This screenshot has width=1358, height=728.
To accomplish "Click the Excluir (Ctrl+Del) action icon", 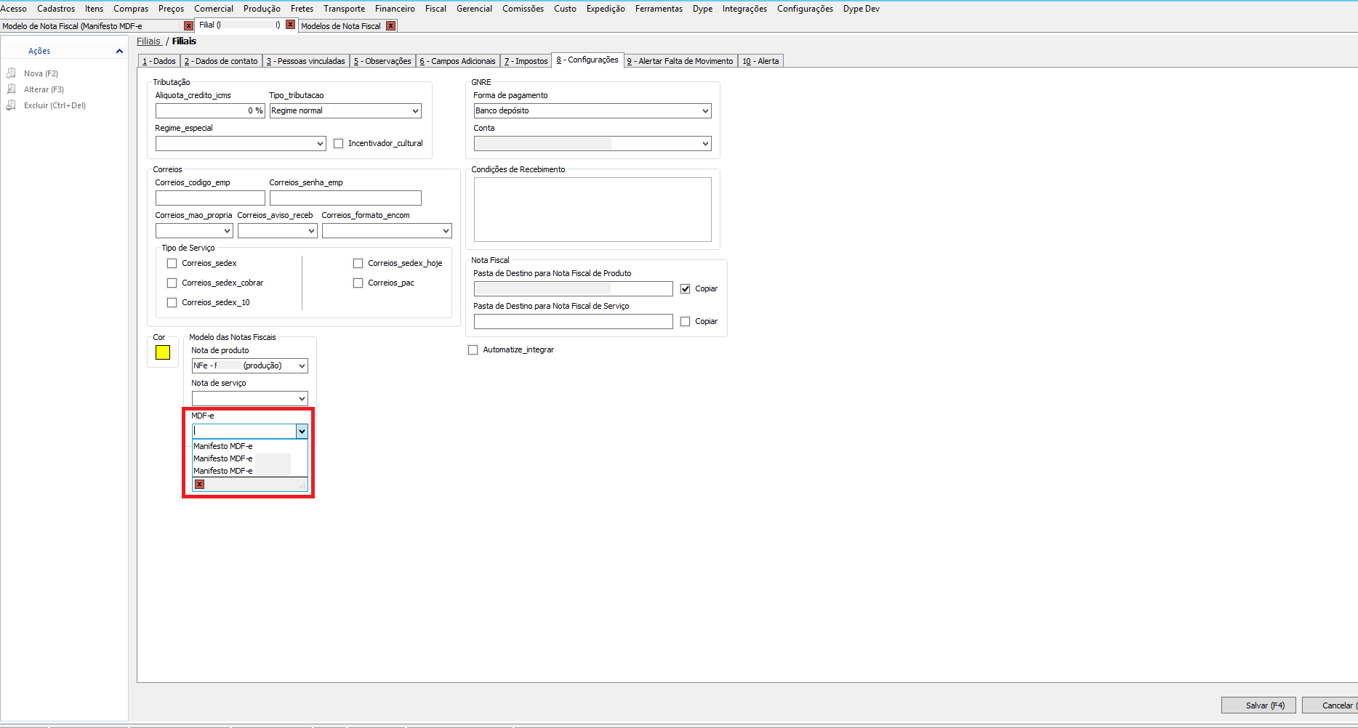I will pyautogui.click(x=12, y=105).
